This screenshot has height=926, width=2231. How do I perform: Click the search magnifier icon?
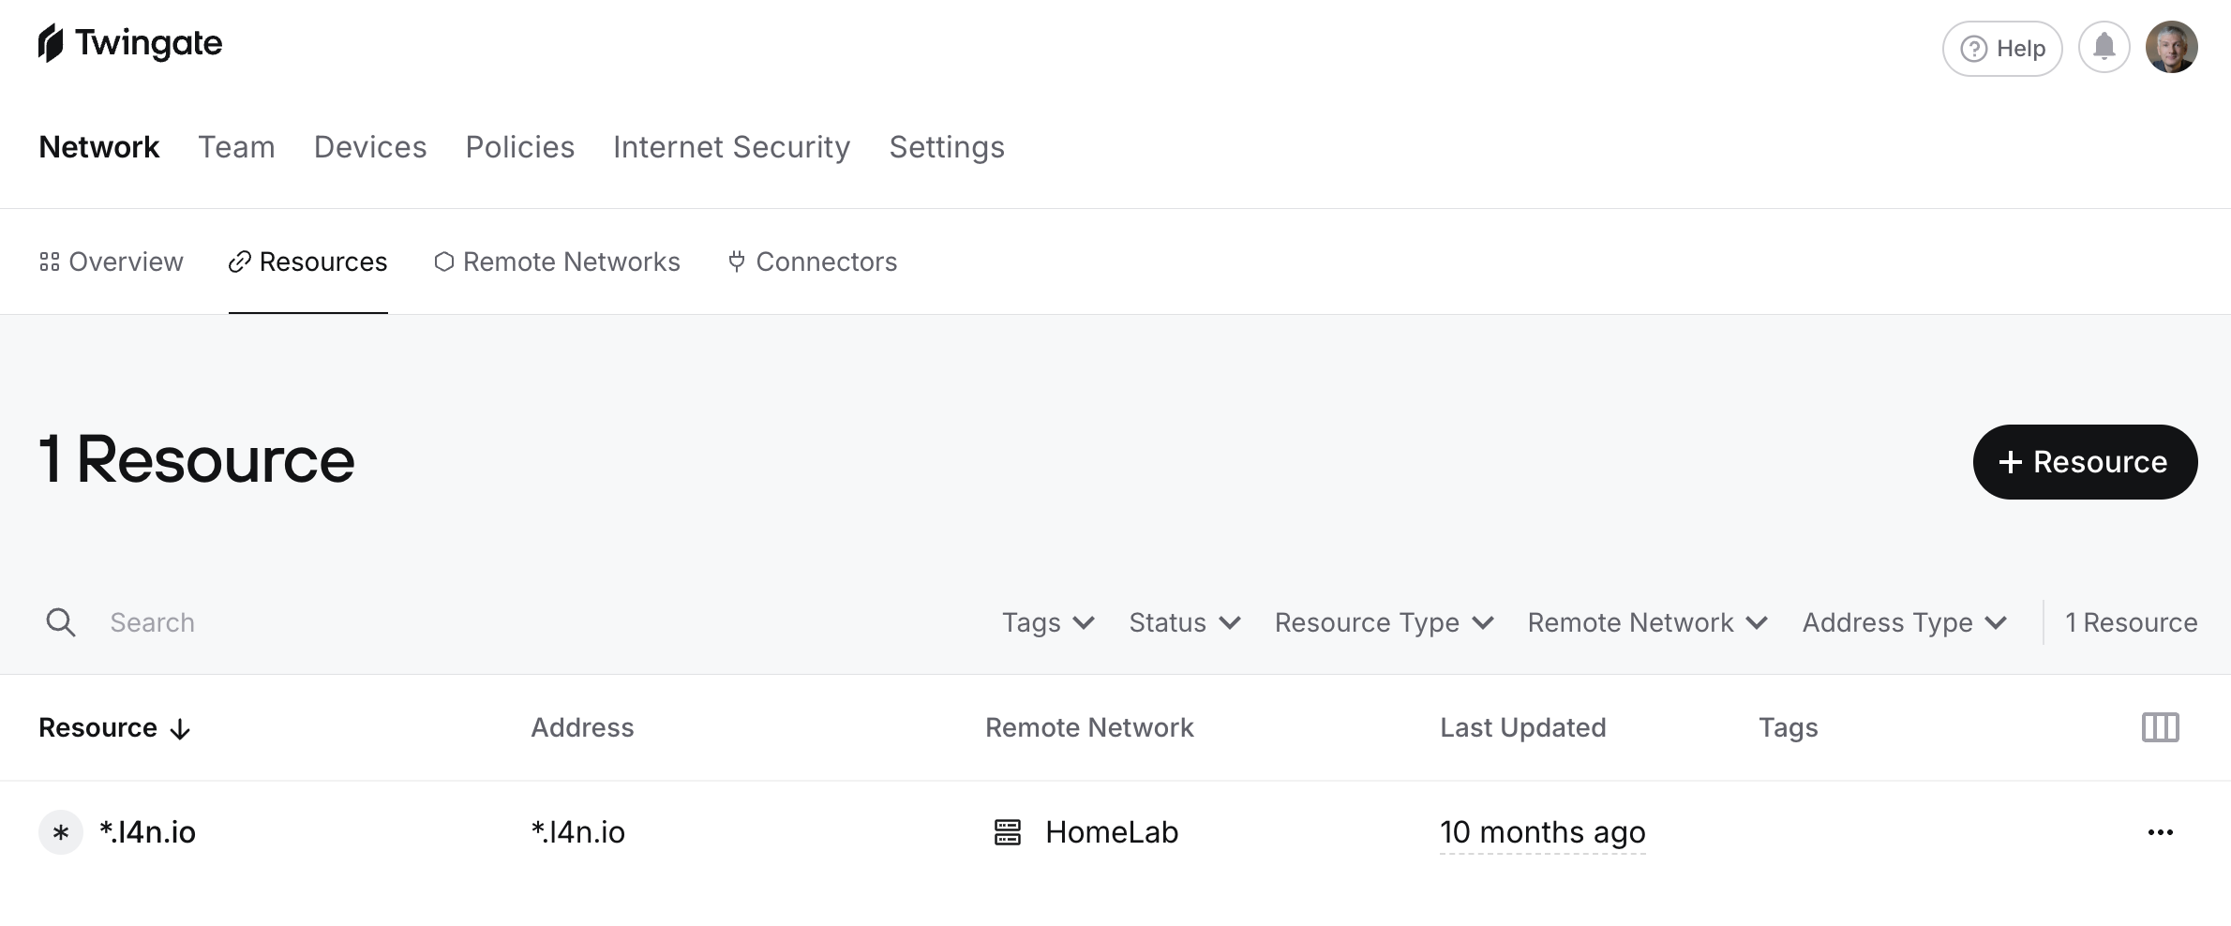point(61,622)
